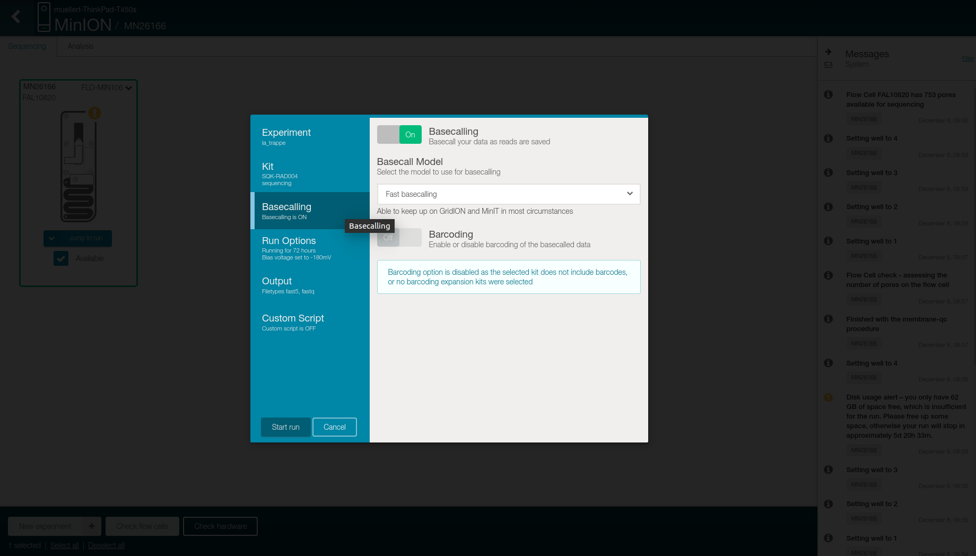
Task: Click the flow cell warning icon
Action: [94, 113]
